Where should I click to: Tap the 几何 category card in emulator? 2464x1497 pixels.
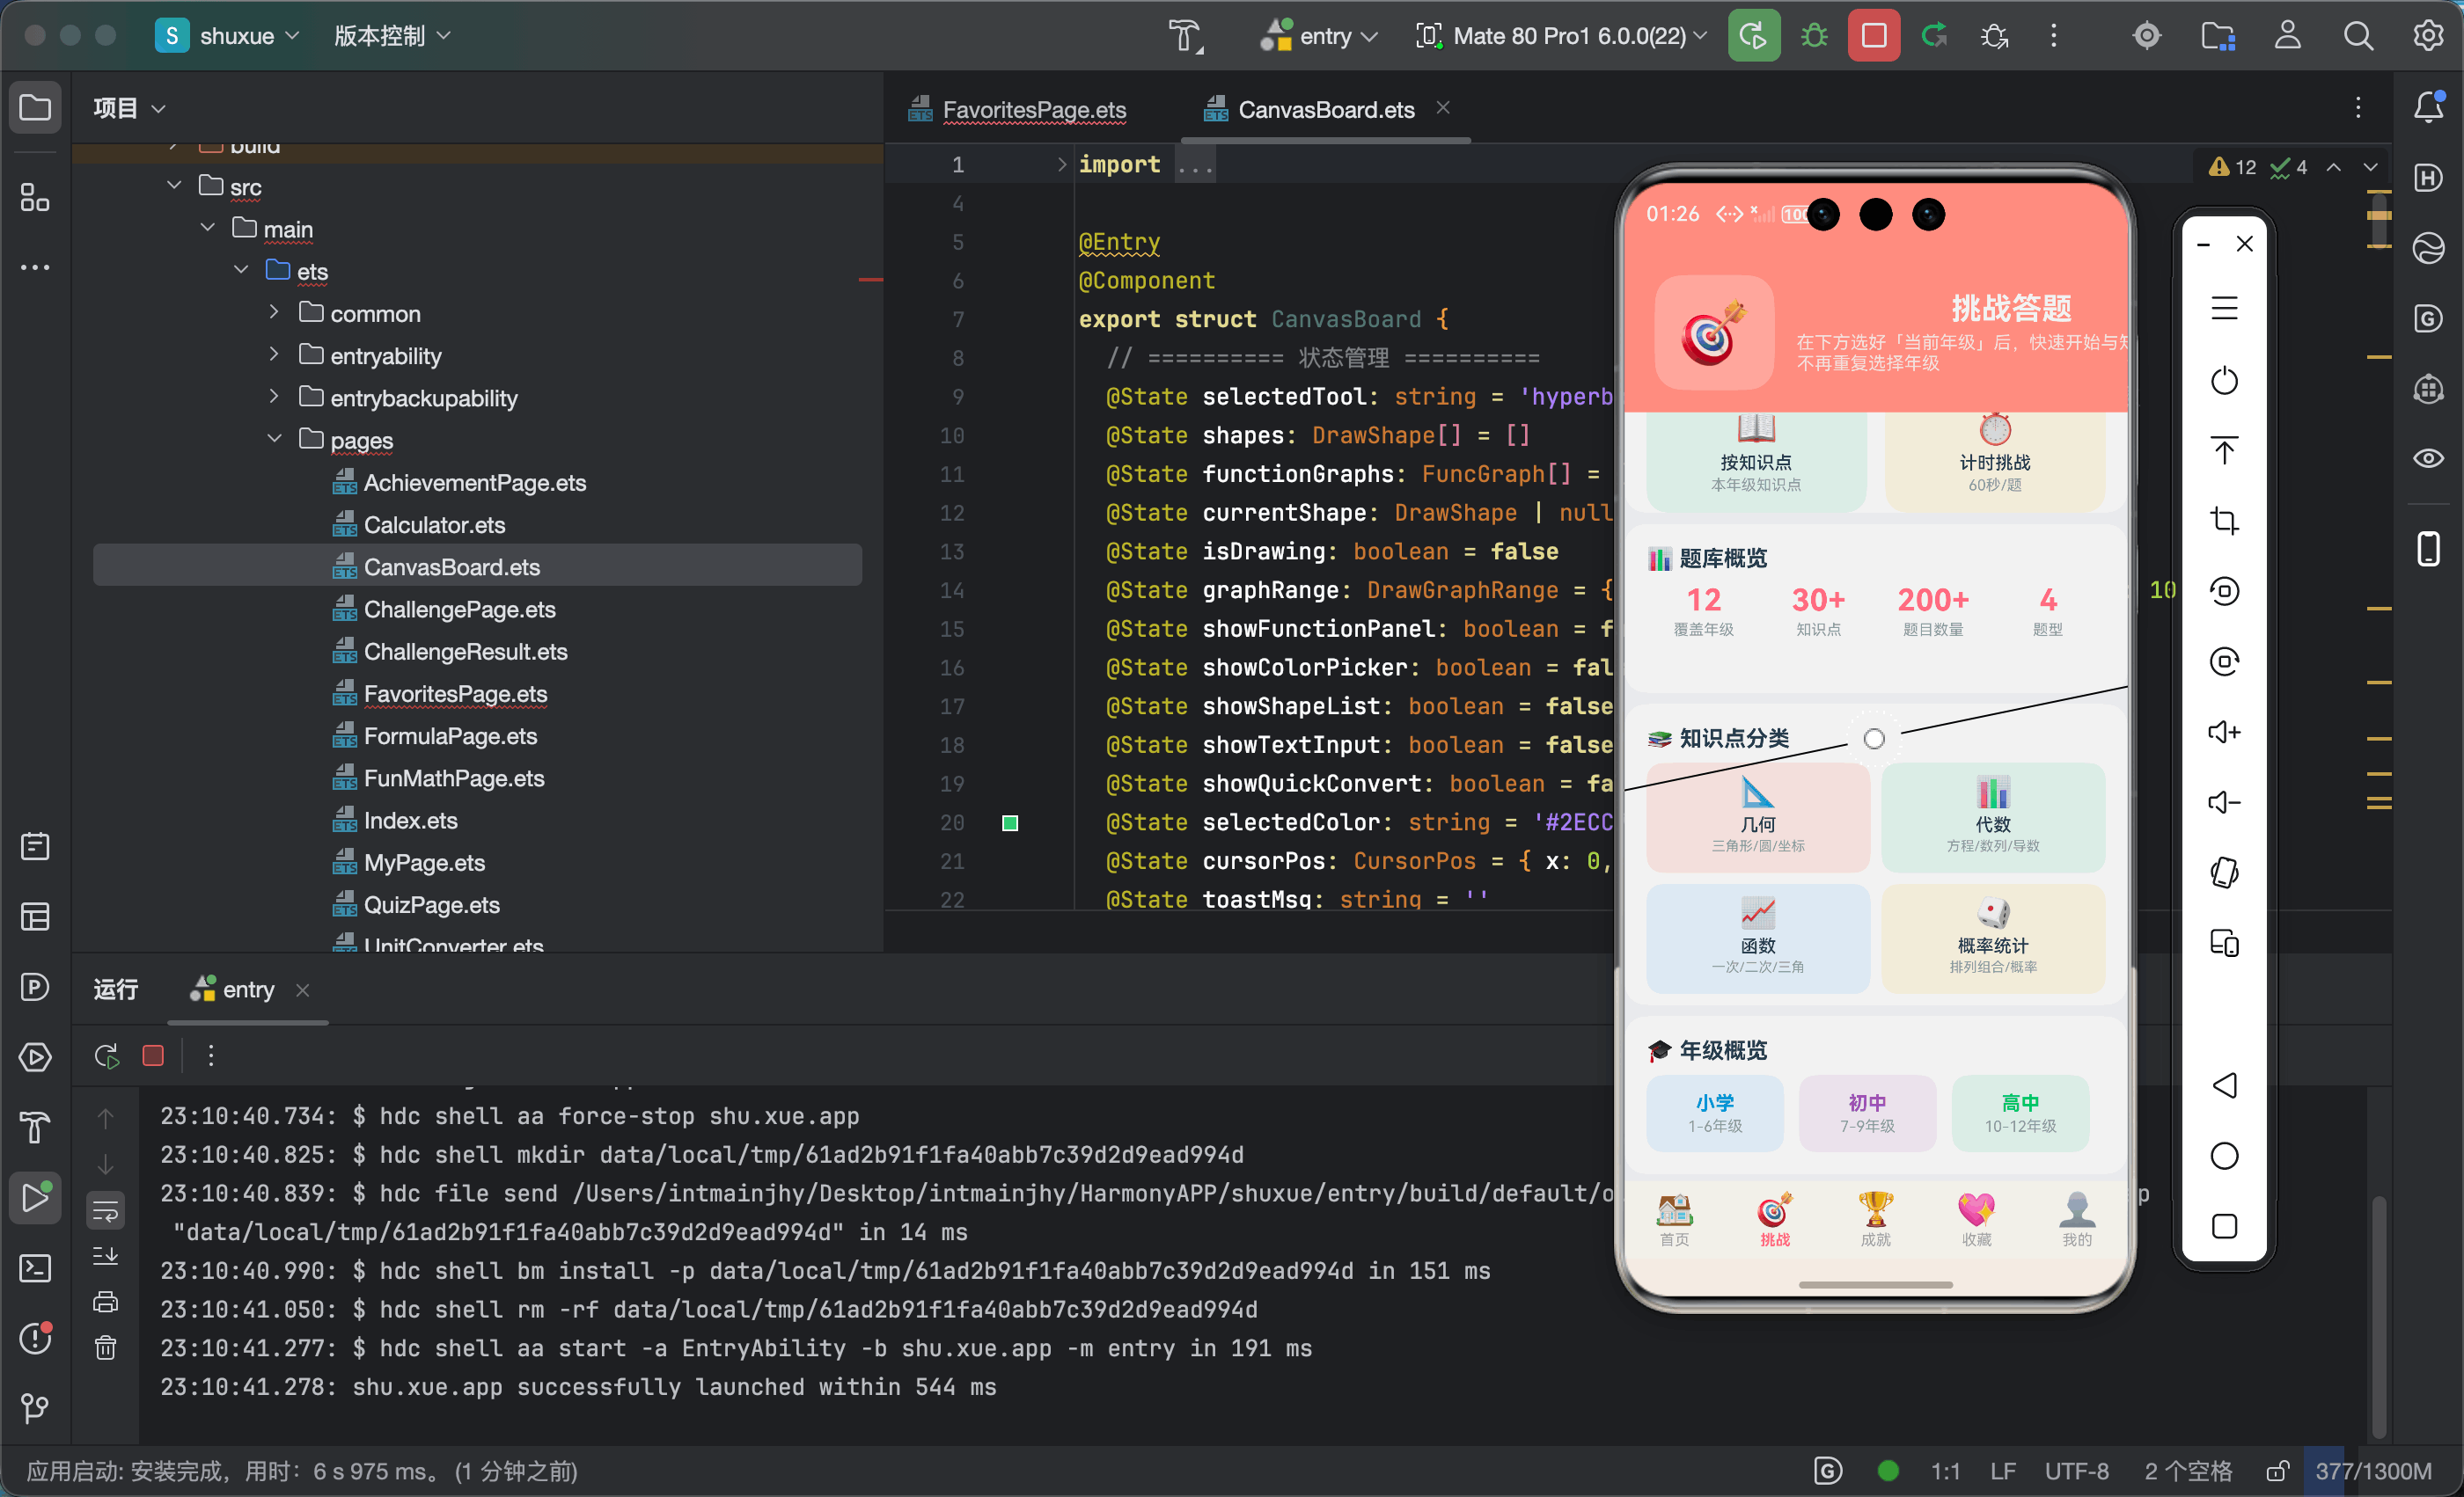coord(1757,817)
